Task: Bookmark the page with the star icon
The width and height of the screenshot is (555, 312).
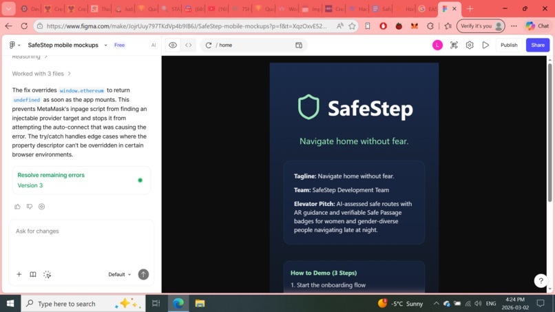Action: tap(352, 26)
